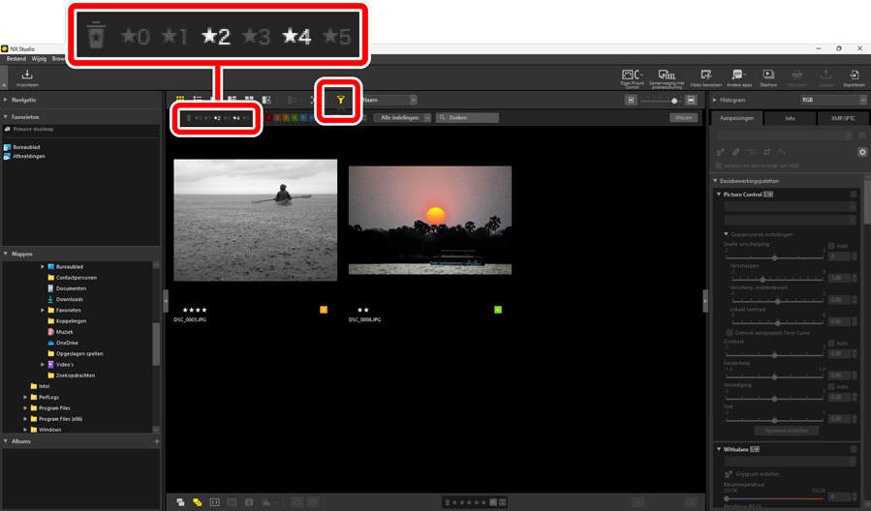The image size is (871, 511).
Task: Enable Gebruik aangepaste Tone Curve checkbox
Action: pyautogui.click(x=729, y=332)
